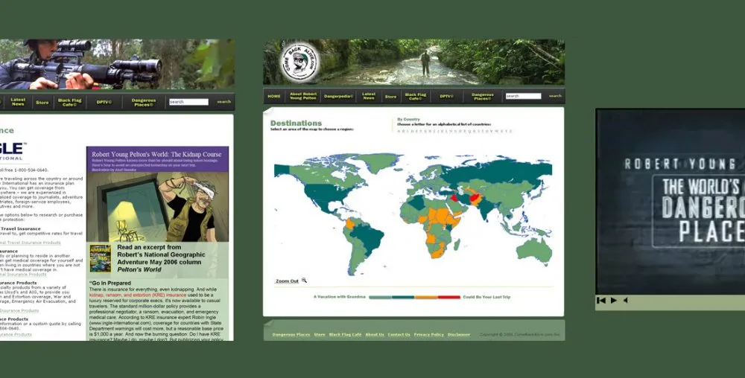The width and height of the screenshot is (745, 378).
Task: Click the Zoom Out magnifier icon
Action: 305,281
